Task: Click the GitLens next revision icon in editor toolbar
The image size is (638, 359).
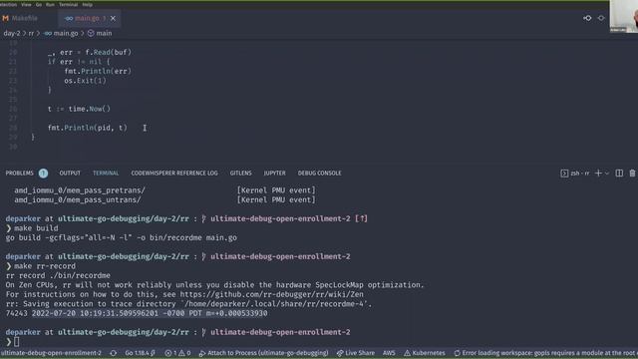Action: click(x=601, y=18)
